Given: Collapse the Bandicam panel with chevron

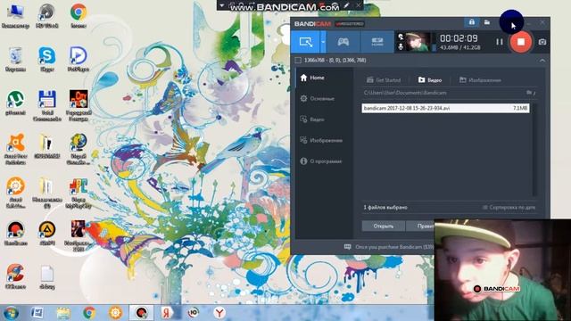Looking at the screenshot, I should 542,61.
